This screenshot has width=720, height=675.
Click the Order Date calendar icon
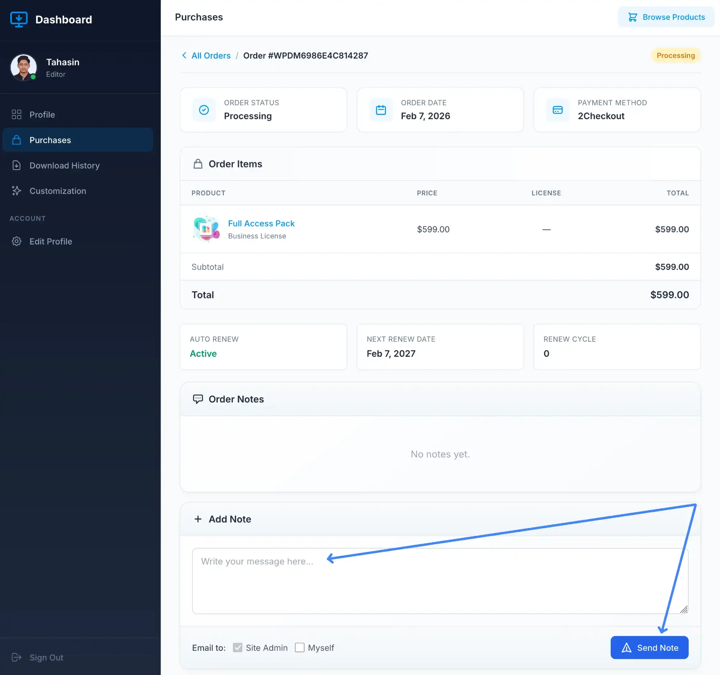(x=381, y=110)
